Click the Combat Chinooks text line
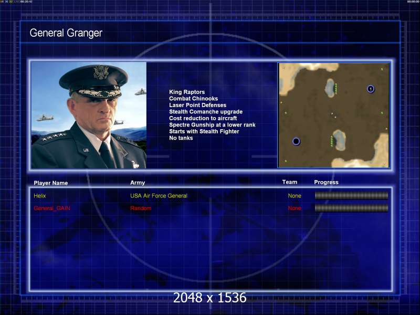The width and height of the screenshot is (420, 315). [193, 99]
